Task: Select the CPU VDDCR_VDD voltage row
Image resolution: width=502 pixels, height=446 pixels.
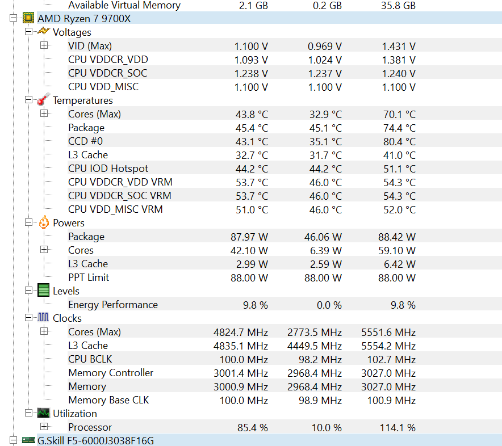Action: pos(285,60)
